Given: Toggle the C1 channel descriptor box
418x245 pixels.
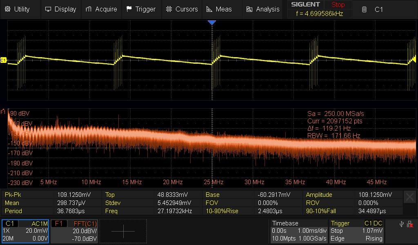Looking at the screenshot, I should [25, 231].
